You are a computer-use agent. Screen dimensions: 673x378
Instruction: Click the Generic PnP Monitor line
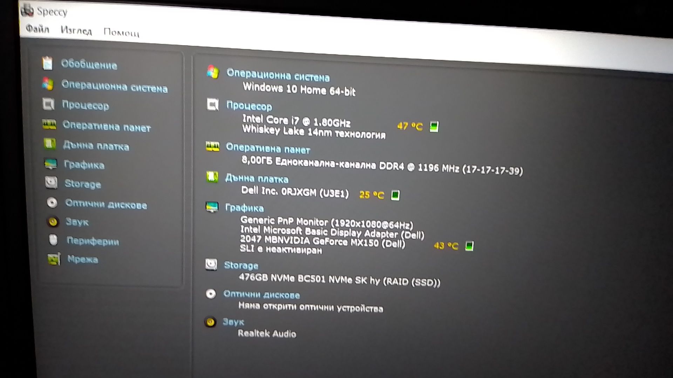327,222
